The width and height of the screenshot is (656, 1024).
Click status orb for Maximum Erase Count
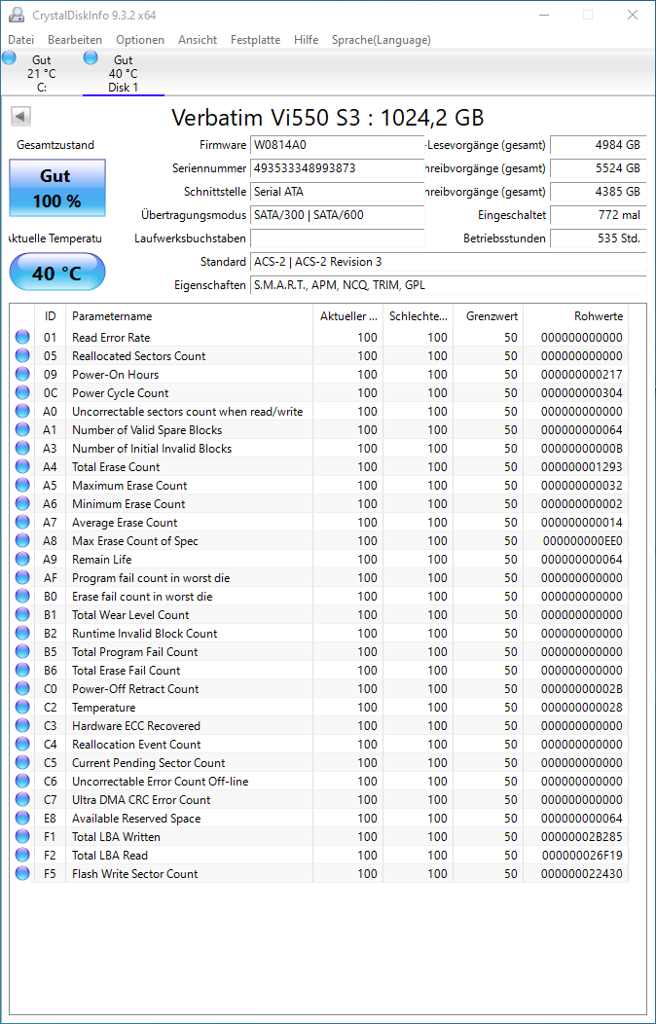coord(22,485)
